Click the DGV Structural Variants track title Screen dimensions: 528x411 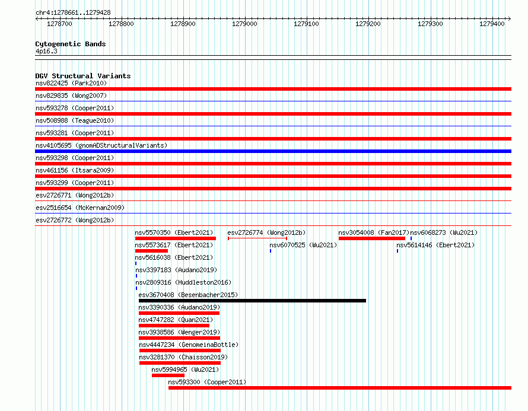[x=83, y=76]
